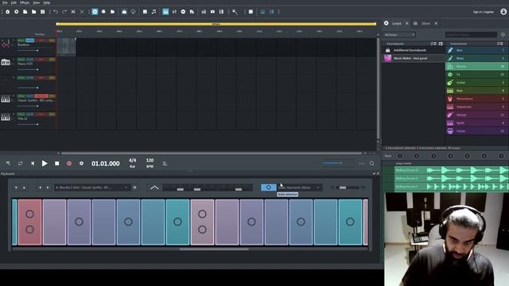Toggle the metronome icon
The width and height of the screenshot is (509, 286).
pos(165,164)
